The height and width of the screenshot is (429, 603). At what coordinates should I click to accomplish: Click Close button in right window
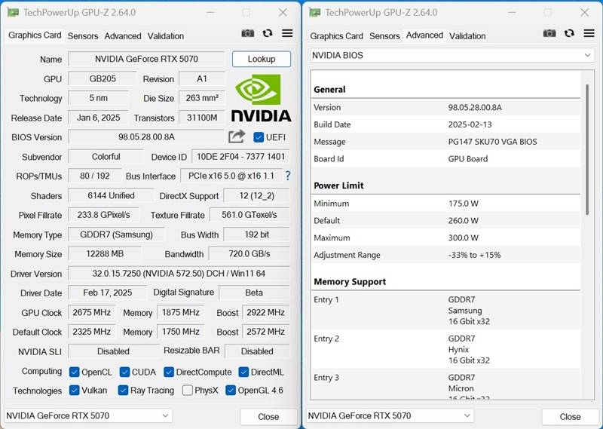tap(571, 417)
